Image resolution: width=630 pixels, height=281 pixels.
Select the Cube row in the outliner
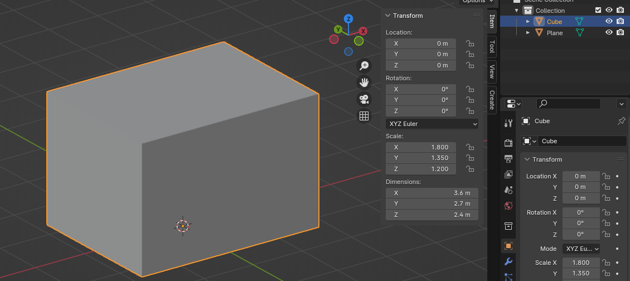(565, 21)
